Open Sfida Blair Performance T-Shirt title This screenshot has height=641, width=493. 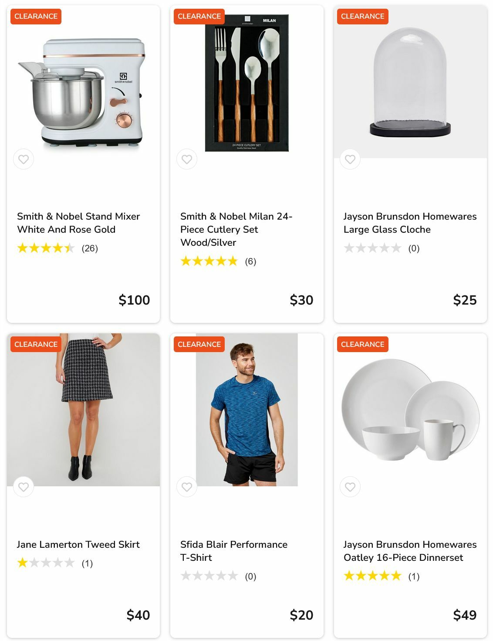pos(234,551)
